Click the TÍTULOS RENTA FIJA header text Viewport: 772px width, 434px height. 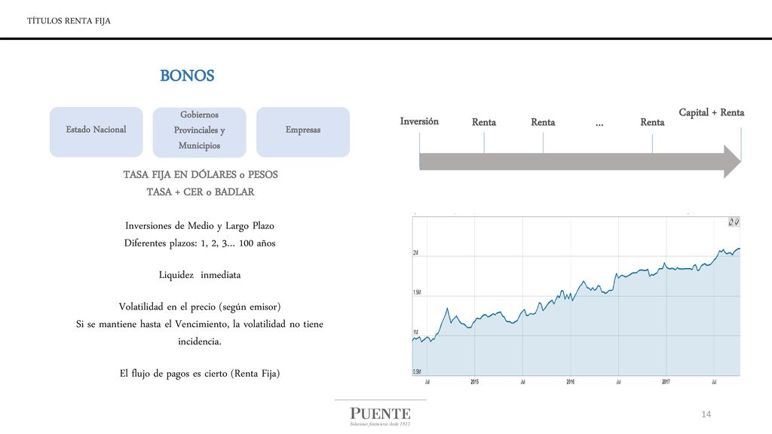69,20
